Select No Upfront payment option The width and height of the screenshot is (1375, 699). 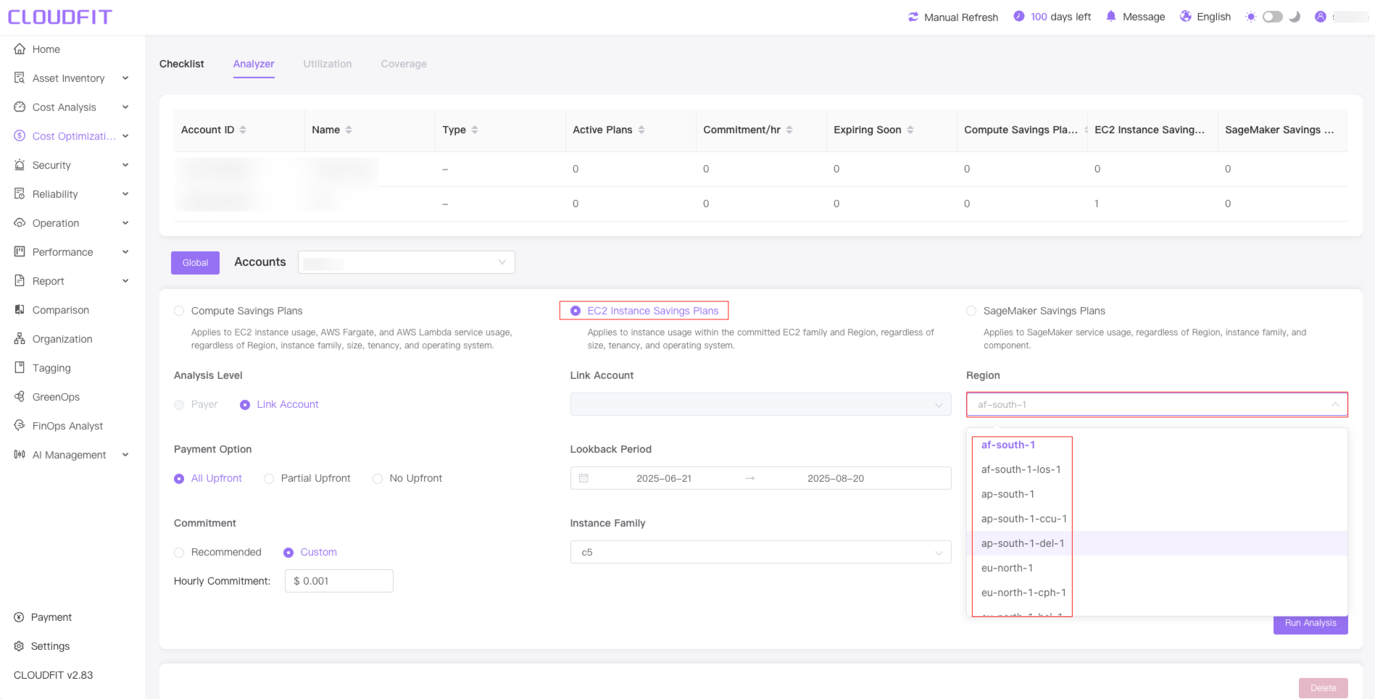click(x=378, y=479)
